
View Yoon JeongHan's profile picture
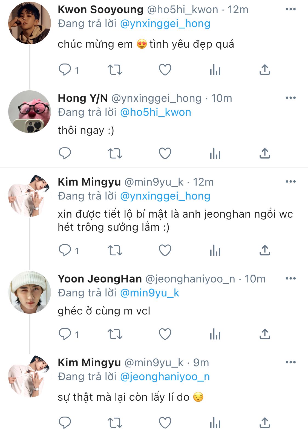[30, 292]
